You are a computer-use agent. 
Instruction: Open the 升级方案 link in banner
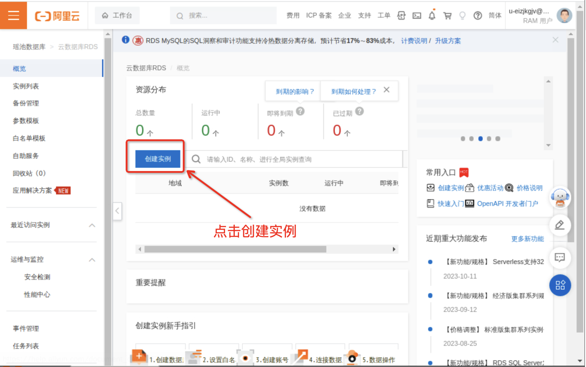[448, 41]
